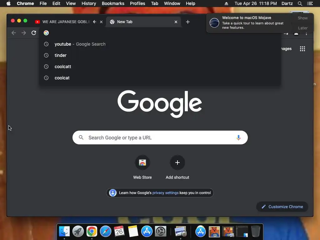320x240 pixels.
Task: Open the Apple menu
Action: coord(8,3)
